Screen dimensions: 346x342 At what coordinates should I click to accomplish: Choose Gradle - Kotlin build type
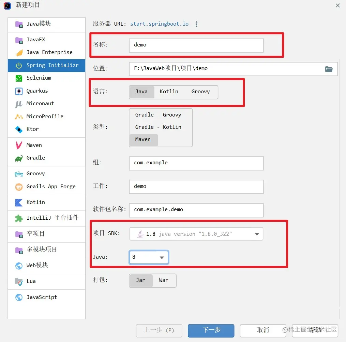pos(158,127)
